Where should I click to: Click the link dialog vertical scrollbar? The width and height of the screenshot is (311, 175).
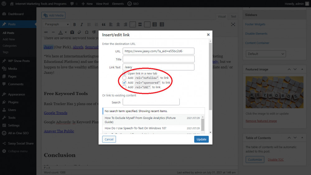(x=210, y=76)
